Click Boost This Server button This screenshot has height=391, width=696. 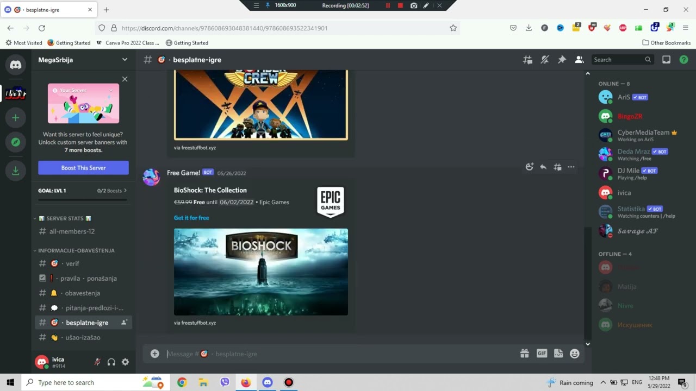pyautogui.click(x=83, y=168)
